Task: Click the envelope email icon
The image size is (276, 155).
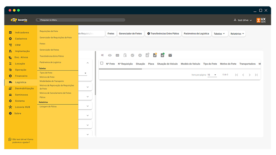Action: tap(170, 55)
